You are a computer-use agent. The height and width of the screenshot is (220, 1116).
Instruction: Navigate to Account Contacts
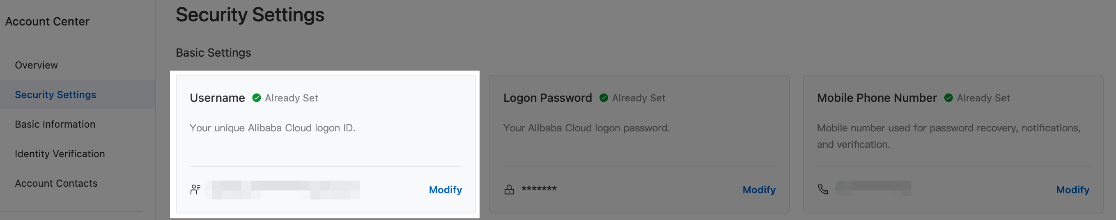click(56, 183)
